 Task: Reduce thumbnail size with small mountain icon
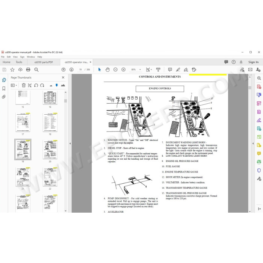(x=51, y=86)
